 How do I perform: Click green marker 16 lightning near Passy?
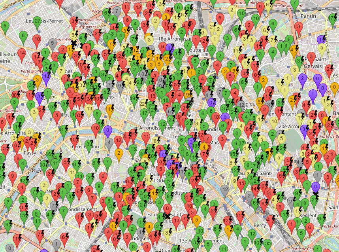[49, 156]
